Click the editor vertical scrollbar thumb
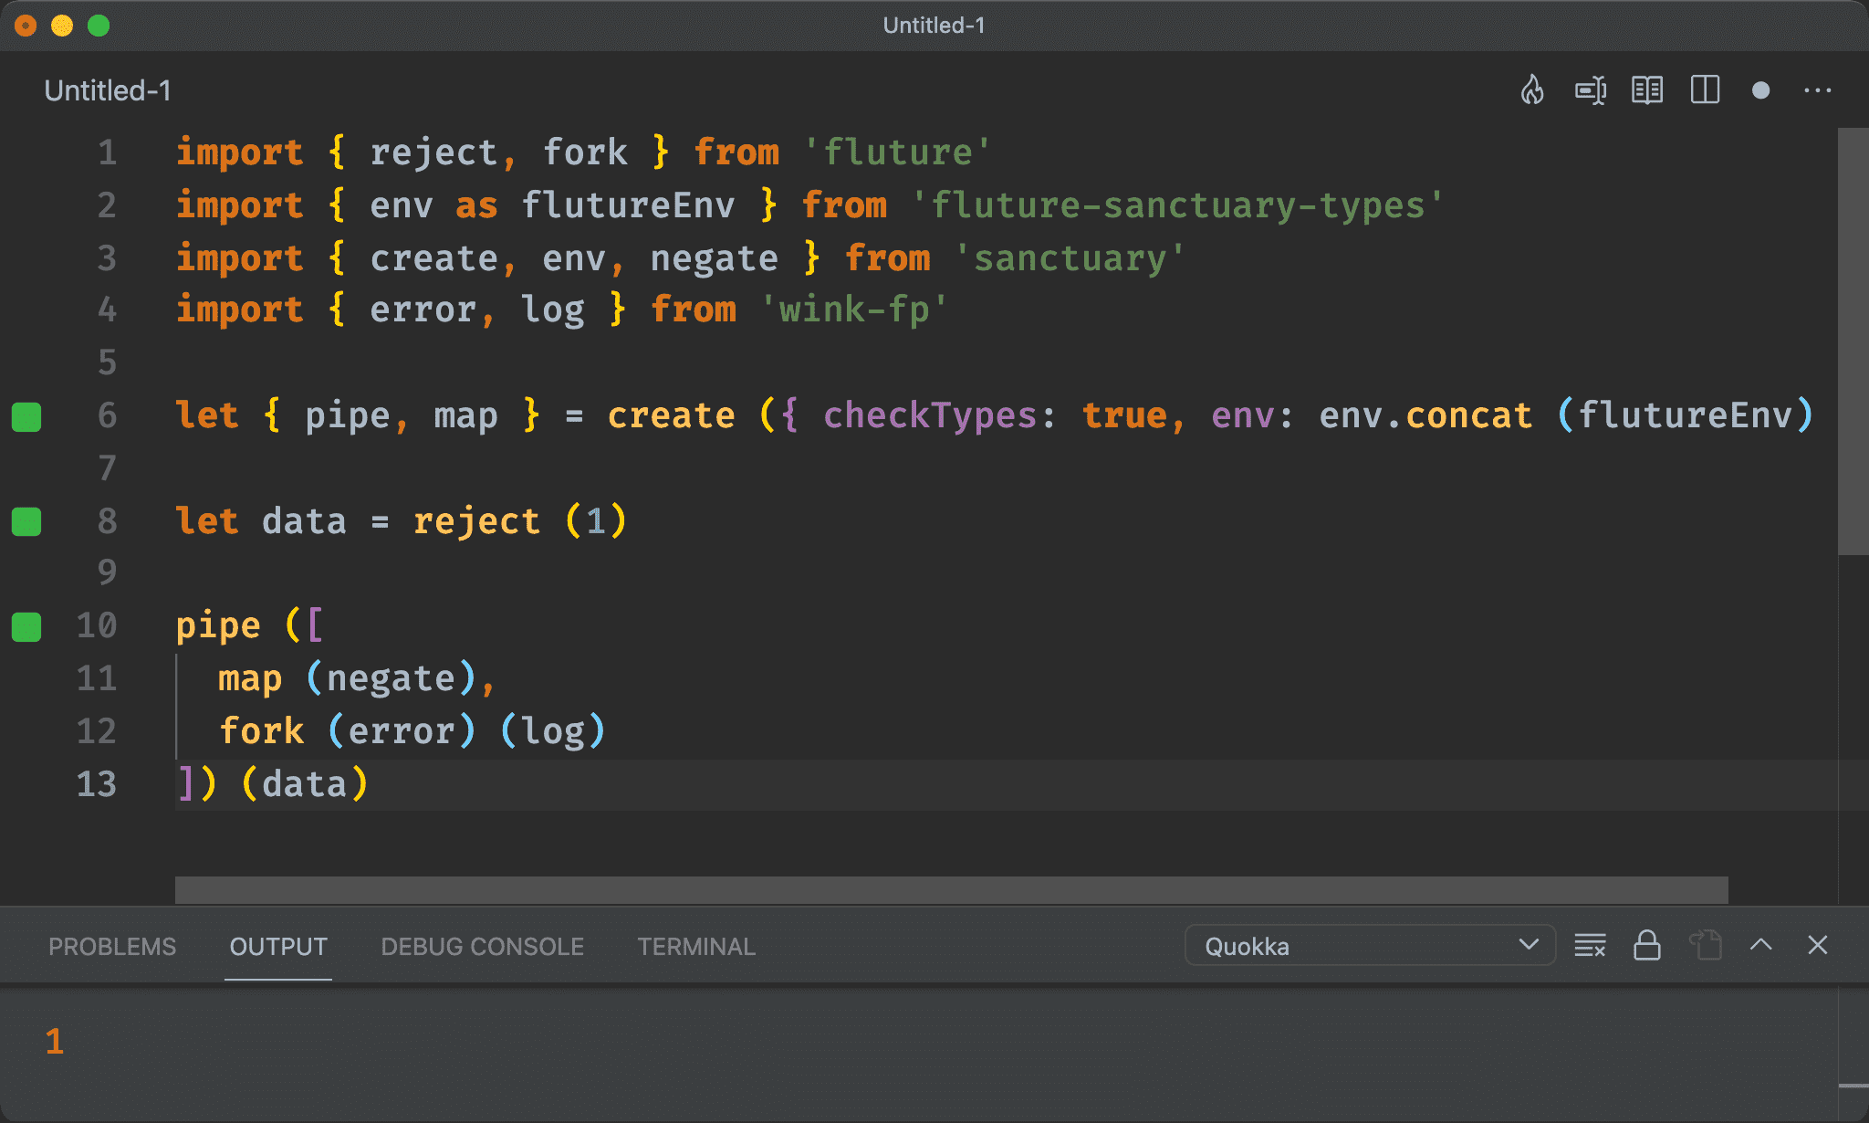1869x1123 pixels. 1853,341
